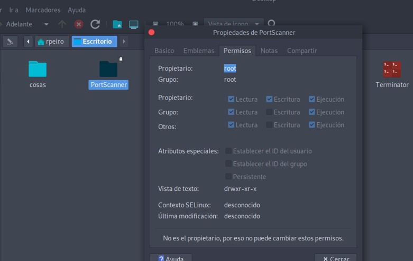Open the Ayuda menu in menubar

pyautogui.click(x=77, y=10)
